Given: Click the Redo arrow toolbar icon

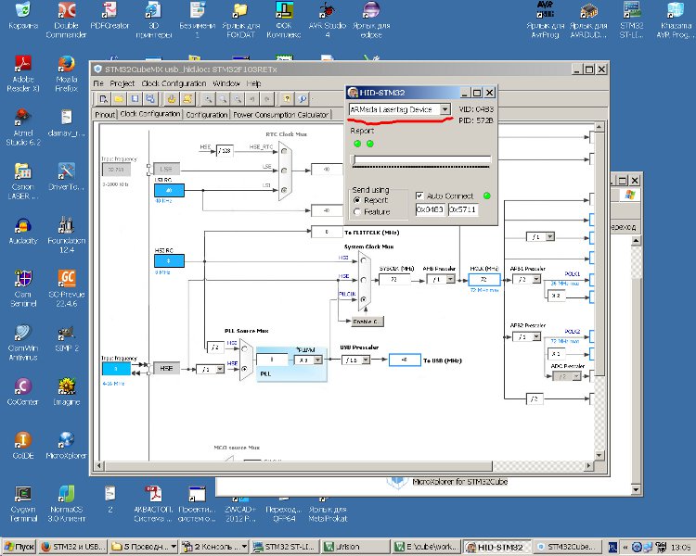Looking at the screenshot, I should (x=266, y=98).
